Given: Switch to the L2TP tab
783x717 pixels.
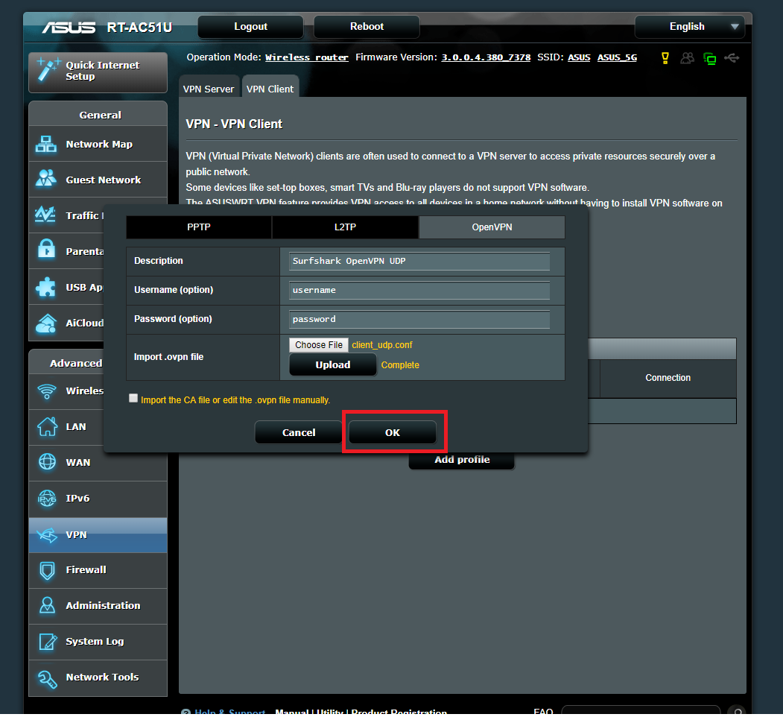Looking at the screenshot, I should point(345,227).
